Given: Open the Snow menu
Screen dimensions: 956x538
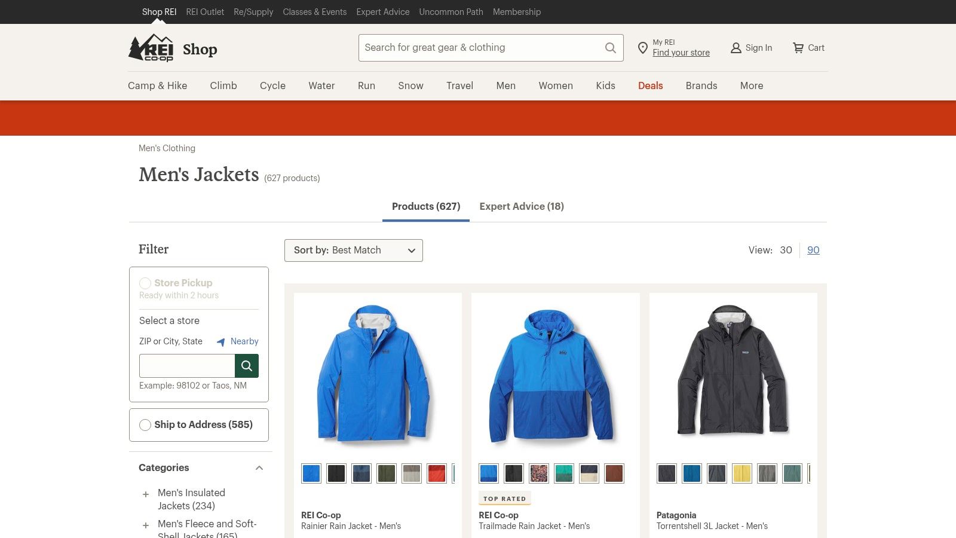Looking at the screenshot, I should coord(411,85).
